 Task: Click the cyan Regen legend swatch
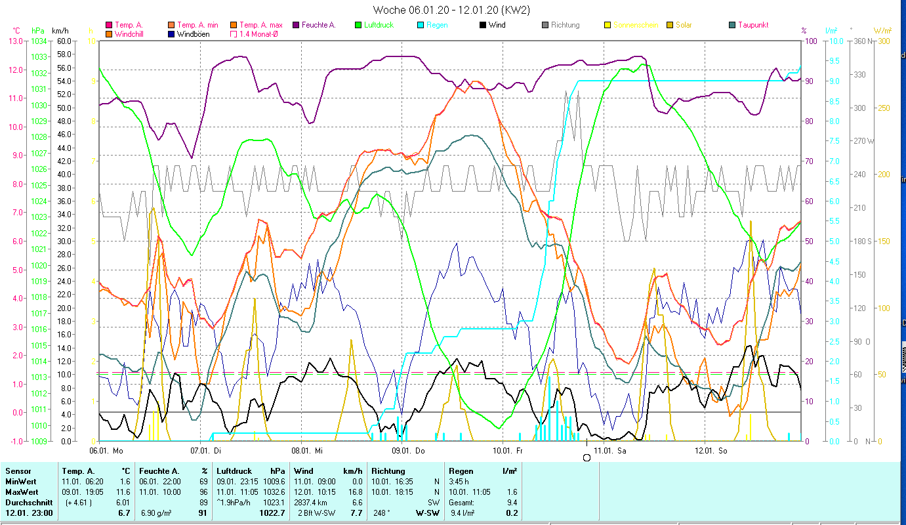coord(420,25)
